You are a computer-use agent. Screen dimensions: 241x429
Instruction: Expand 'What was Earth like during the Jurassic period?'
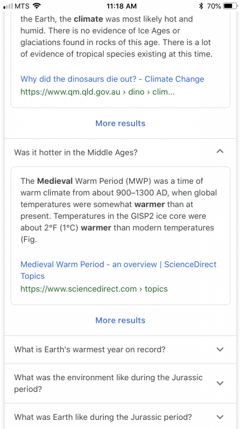[220, 417]
